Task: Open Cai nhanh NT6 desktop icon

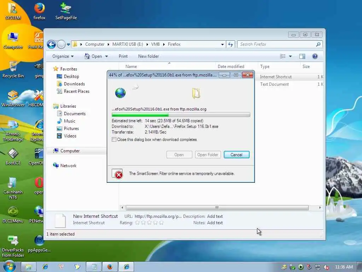Action: click(x=13, y=188)
